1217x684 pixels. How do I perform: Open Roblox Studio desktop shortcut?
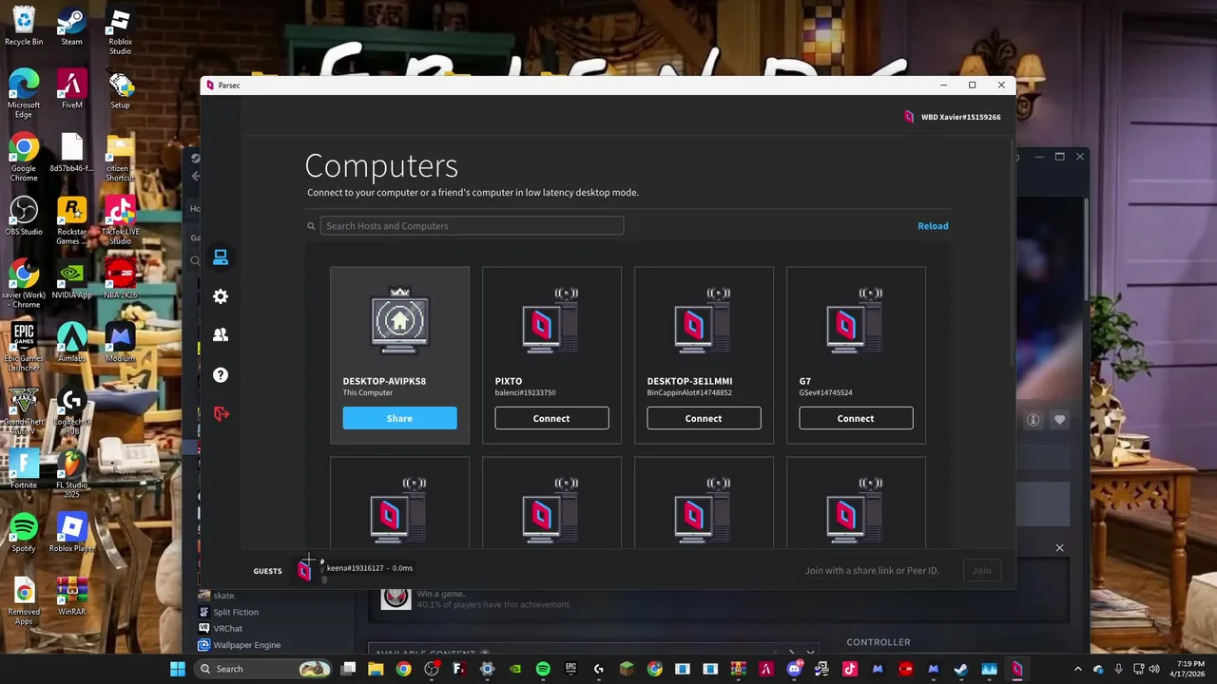(120, 31)
